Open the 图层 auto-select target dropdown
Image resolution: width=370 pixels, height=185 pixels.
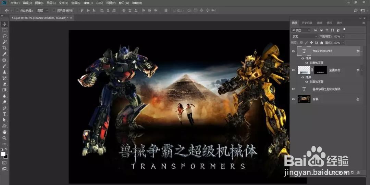pos(42,10)
